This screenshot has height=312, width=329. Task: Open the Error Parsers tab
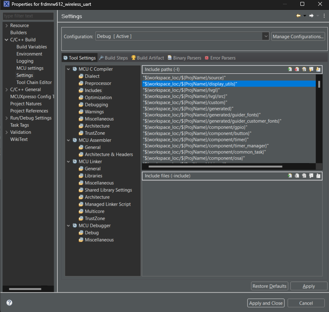(219, 58)
